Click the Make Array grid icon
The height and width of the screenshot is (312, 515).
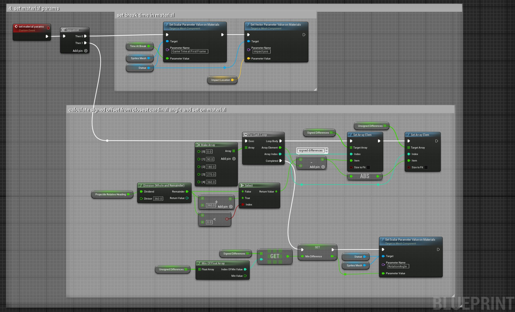(x=198, y=145)
